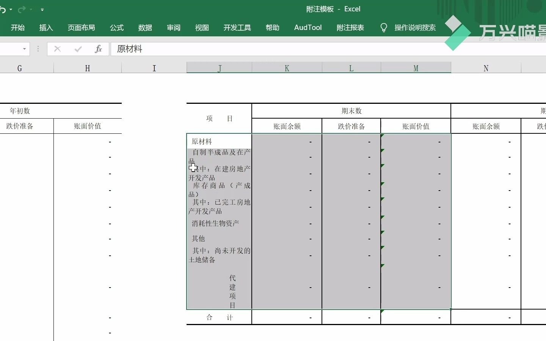546x341 pixels.
Task: Click the 操作说明搜索 search box
Action: point(415,28)
